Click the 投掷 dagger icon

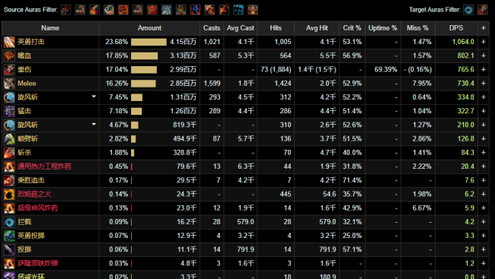coord(9,250)
